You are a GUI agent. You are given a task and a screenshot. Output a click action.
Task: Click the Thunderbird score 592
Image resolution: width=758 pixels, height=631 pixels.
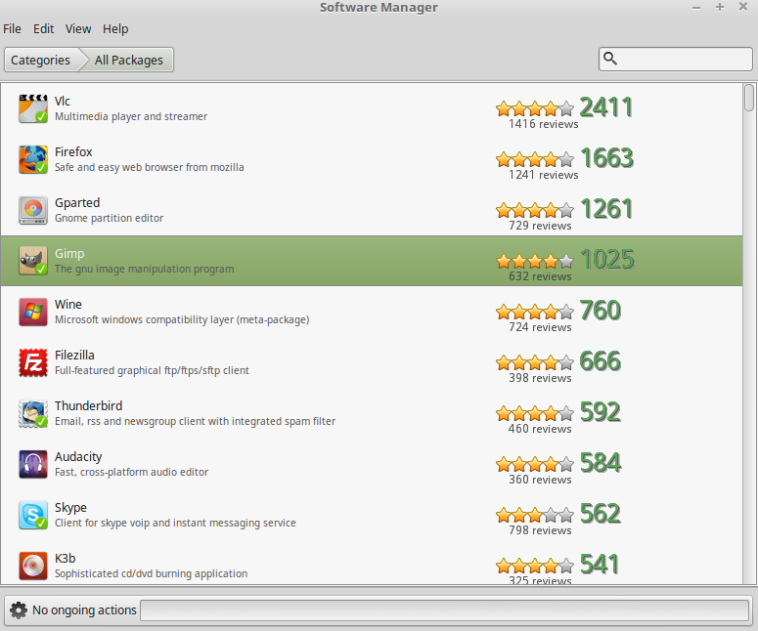(600, 412)
